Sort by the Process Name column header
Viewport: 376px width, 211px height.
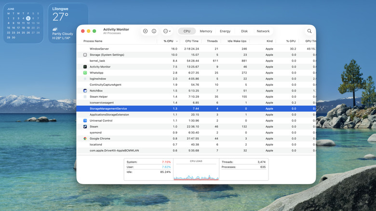(x=93, y=41)
